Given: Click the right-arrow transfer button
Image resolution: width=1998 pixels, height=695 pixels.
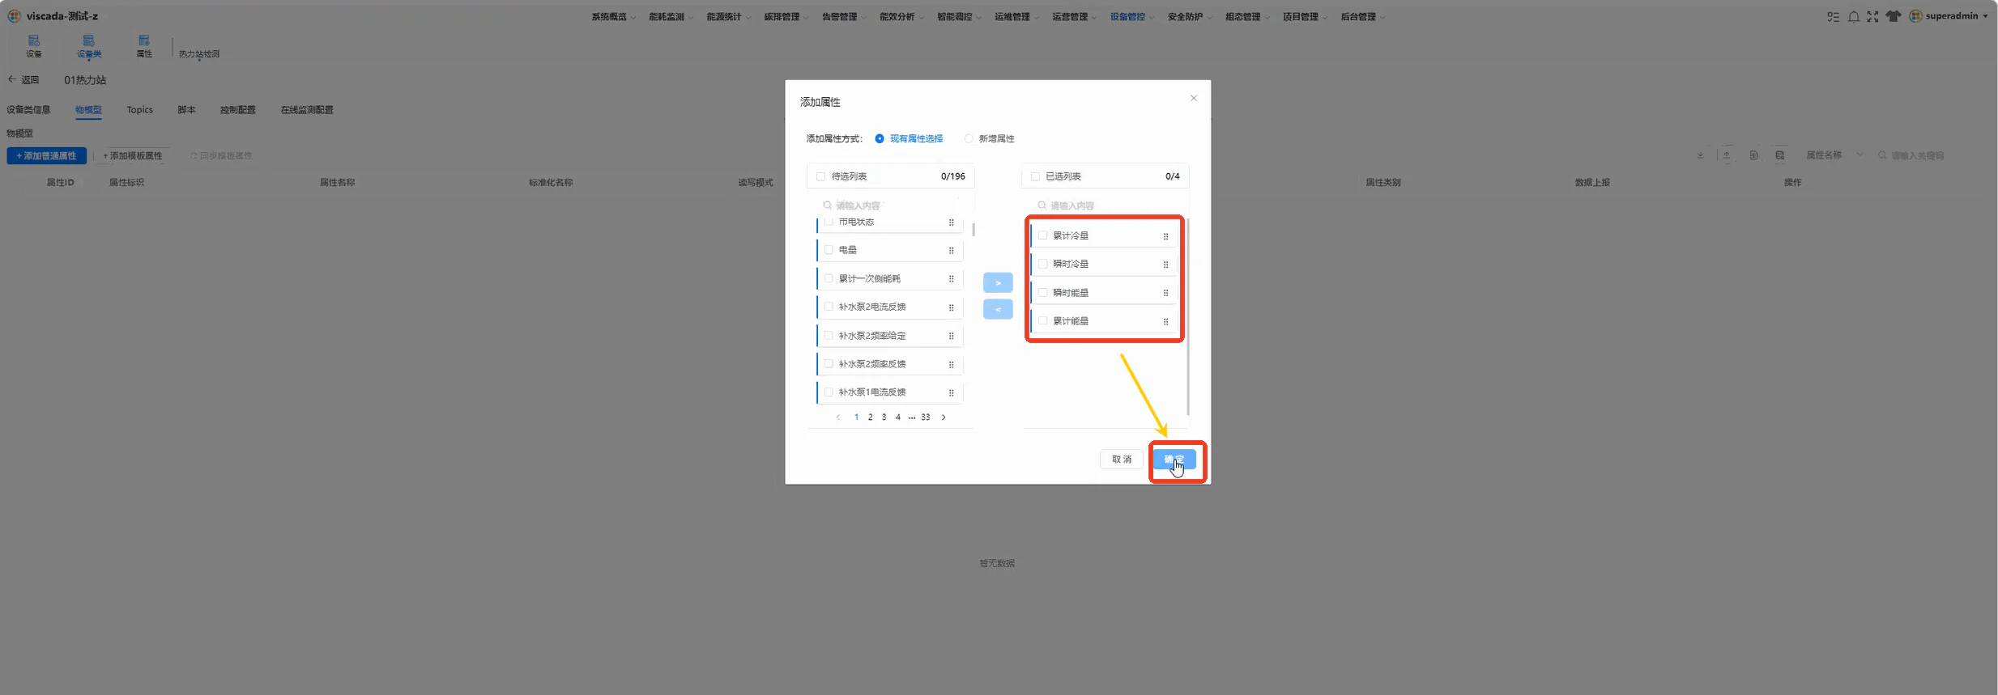Looking at the screenshot, I should coord(998,282).
